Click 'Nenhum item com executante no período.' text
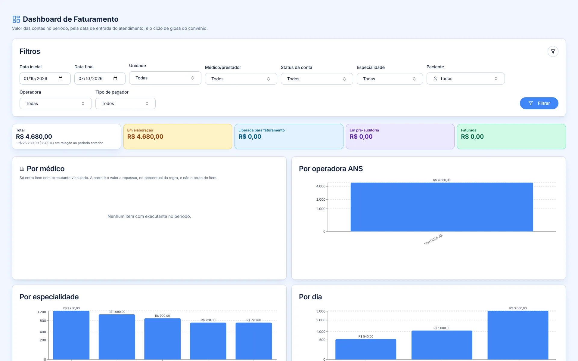The image size is (578, 361). click(x=149, y=216)
